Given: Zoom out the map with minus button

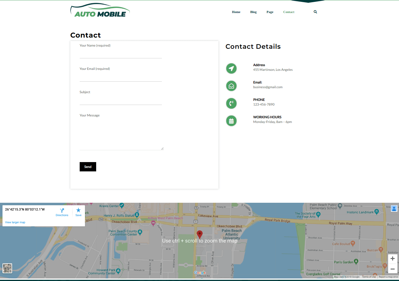Looking at the screenshot, I should click(392, 269).
